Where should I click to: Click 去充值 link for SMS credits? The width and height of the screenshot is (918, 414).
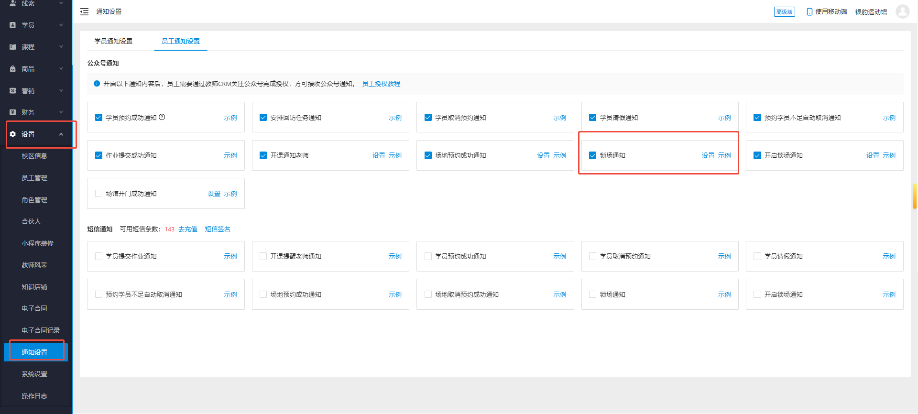(x=188, y=229)
